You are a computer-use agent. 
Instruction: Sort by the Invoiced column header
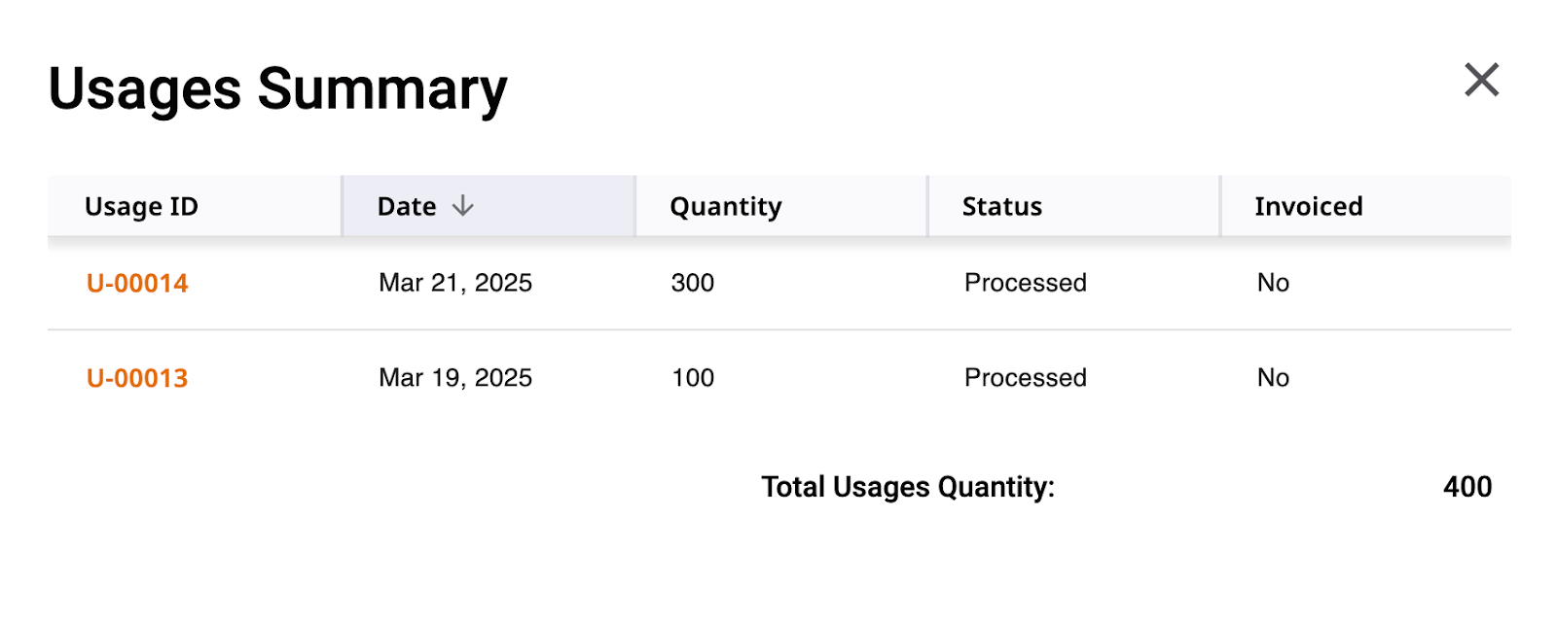[1366, 206]
